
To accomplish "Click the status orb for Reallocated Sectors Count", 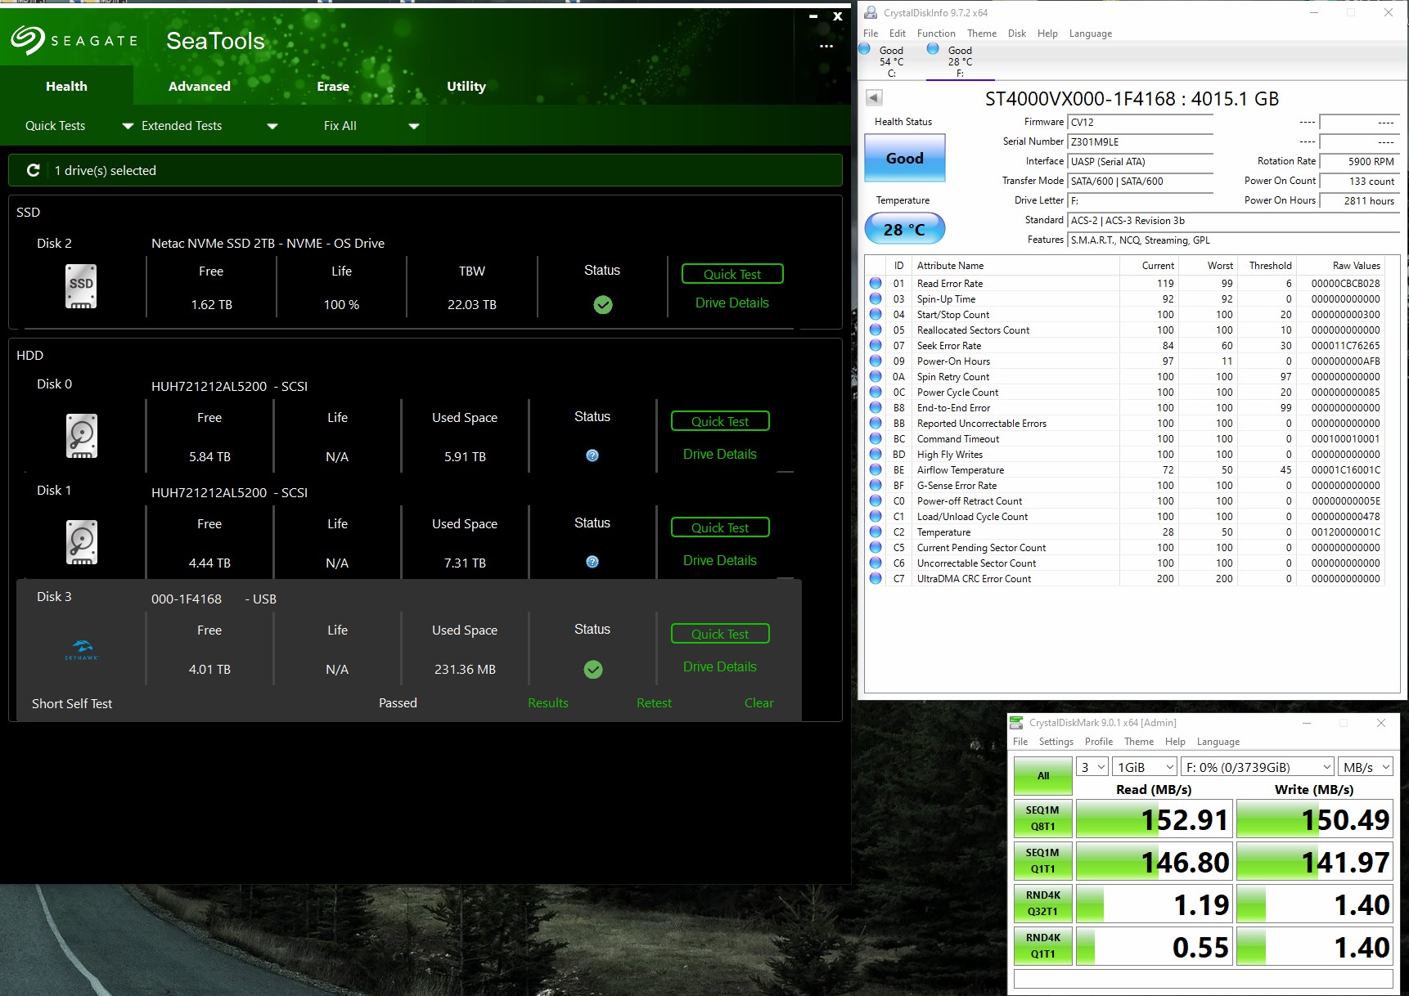I will click(876, 330).
